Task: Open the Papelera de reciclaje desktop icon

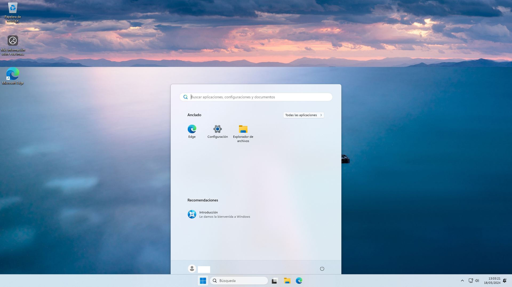Action: pos(12,8)
